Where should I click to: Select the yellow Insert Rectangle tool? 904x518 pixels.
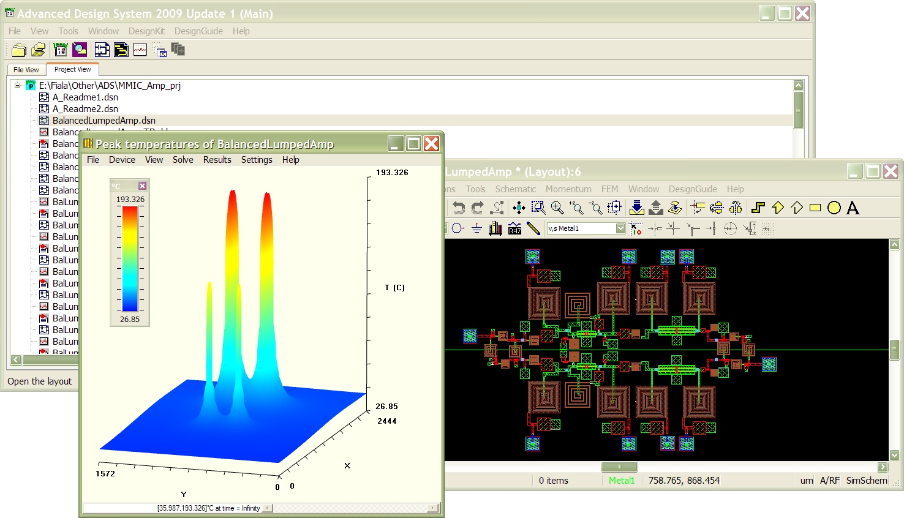815,208
